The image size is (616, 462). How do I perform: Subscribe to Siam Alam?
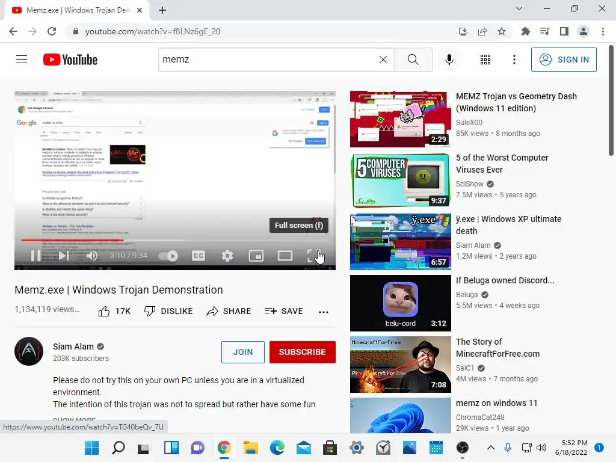tap(302, 352)
